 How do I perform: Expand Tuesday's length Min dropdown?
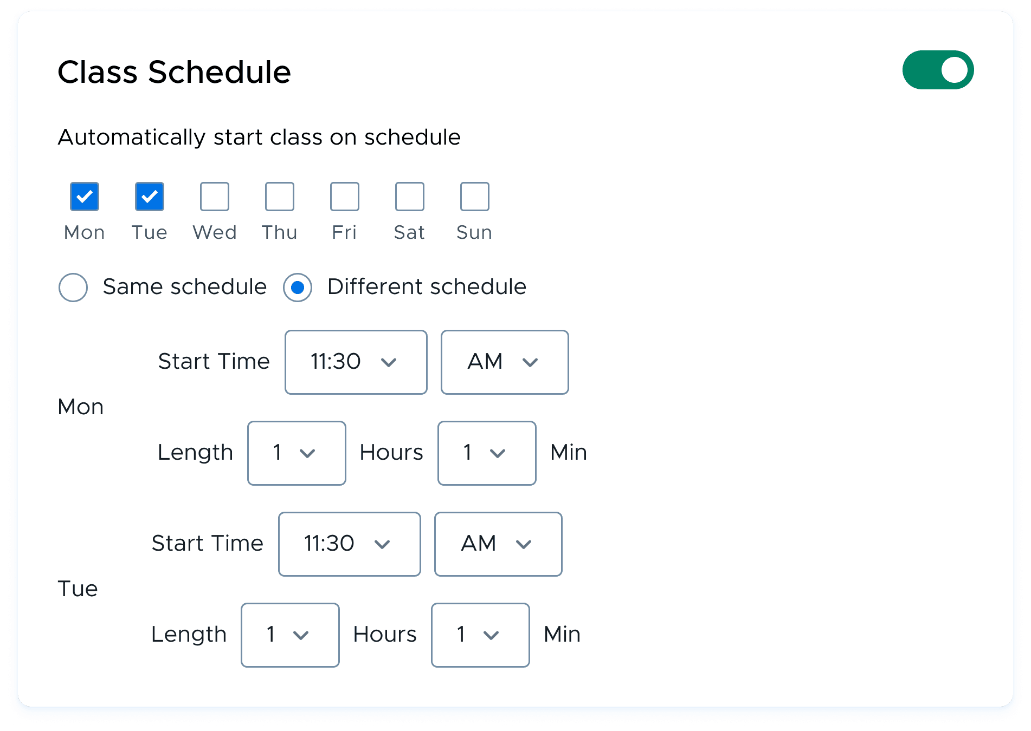pos(480,635)
